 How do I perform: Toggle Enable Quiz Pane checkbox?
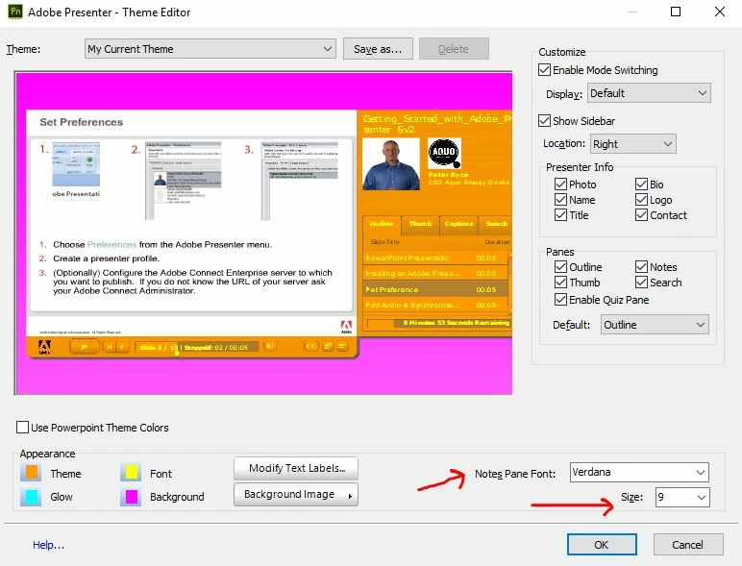click(560, 299)
